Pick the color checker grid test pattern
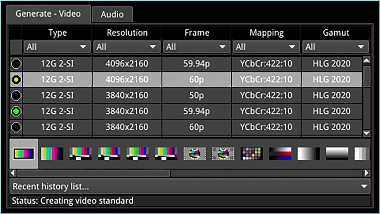The width and height of the screenshot is (380, 214). tap(251, 154)
